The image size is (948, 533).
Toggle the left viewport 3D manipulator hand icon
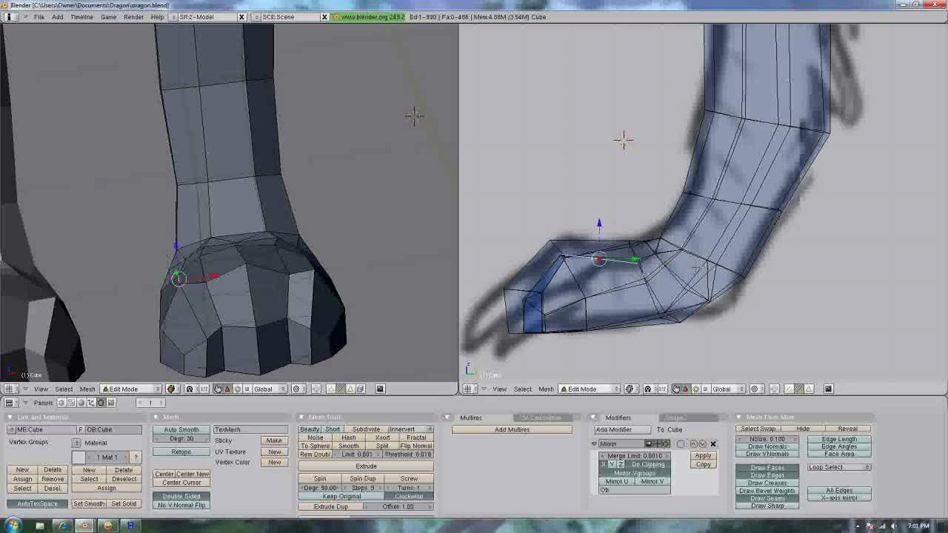tap(218, 389)
